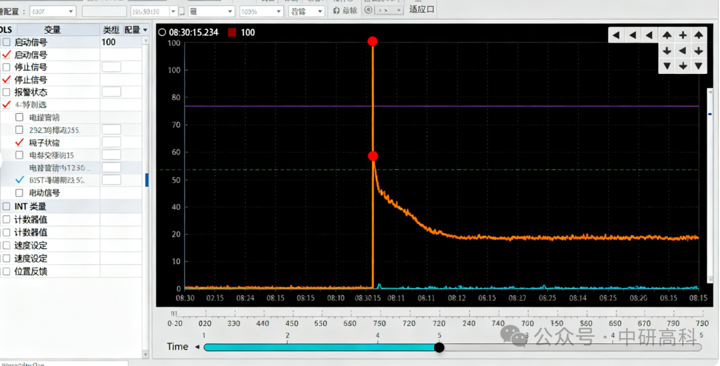Click the Time slider black handle
This screenshot has width=720, height=366.
point(439,347)
